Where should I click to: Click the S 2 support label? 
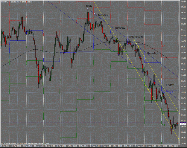tap(163, 125)
